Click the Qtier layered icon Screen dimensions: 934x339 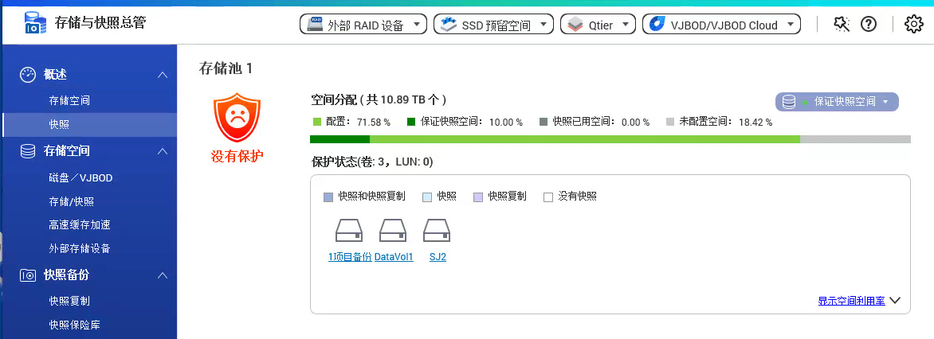575,25
